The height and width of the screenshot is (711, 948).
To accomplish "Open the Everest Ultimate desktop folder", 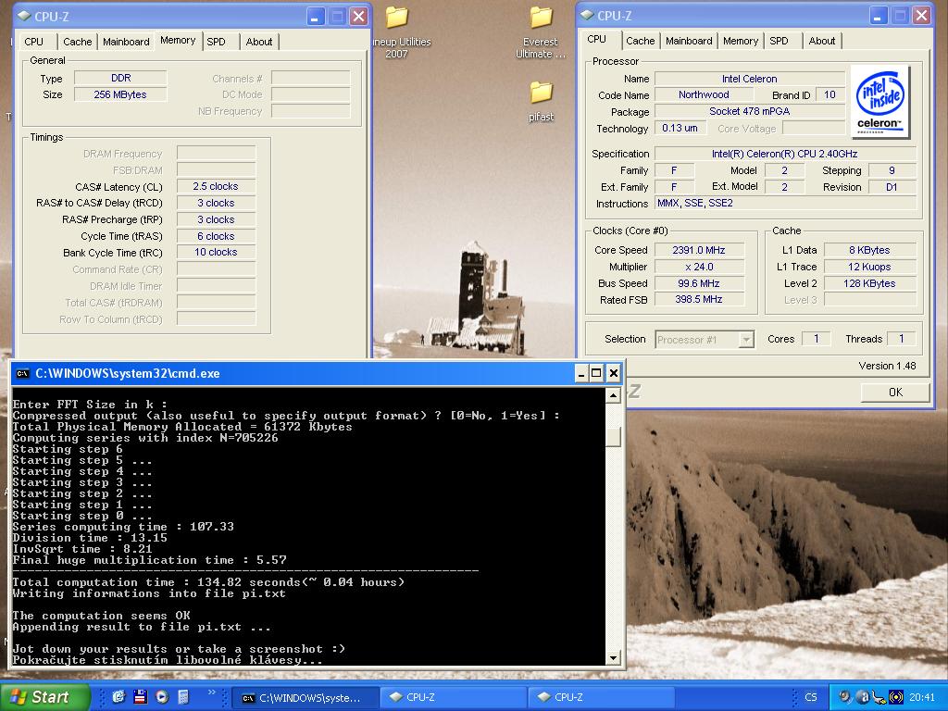I will tap(541, 19).
